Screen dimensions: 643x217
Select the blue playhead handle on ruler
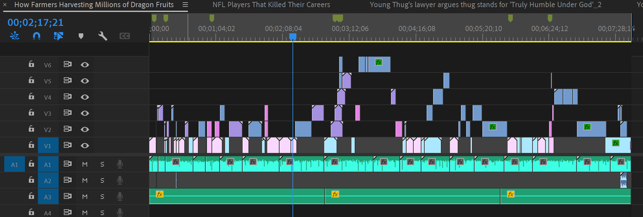pos(293,36)
